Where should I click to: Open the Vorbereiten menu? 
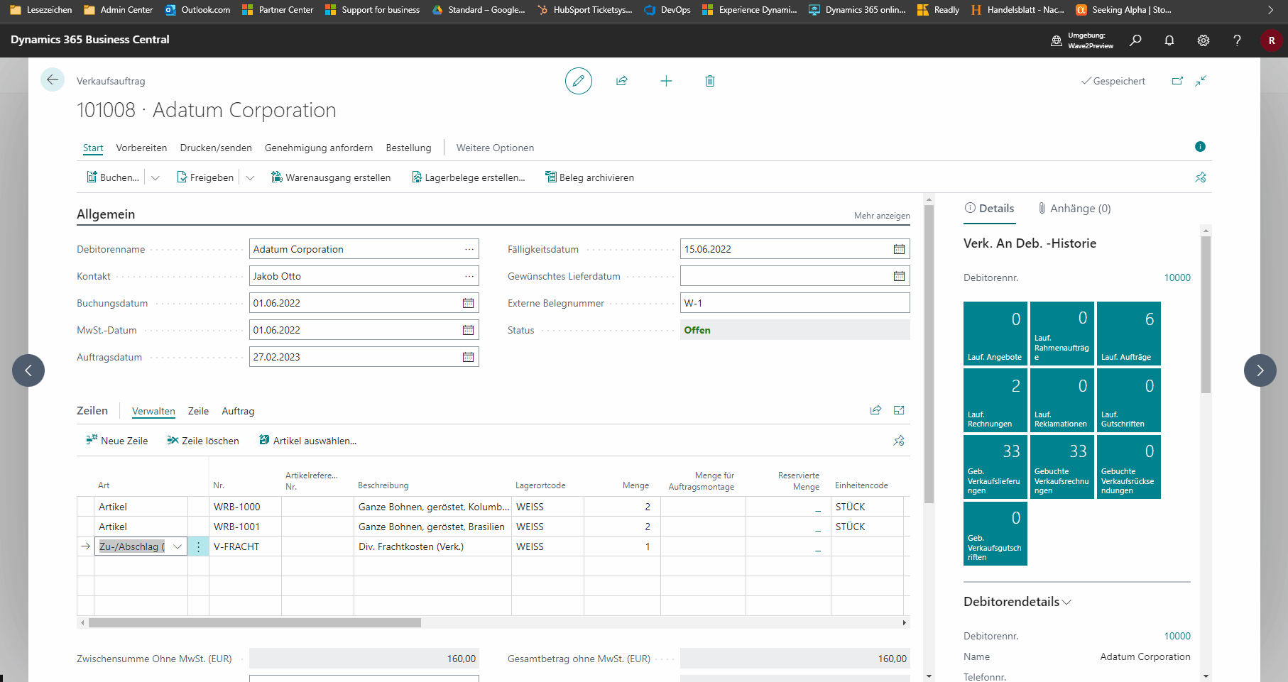click(141, 148)
